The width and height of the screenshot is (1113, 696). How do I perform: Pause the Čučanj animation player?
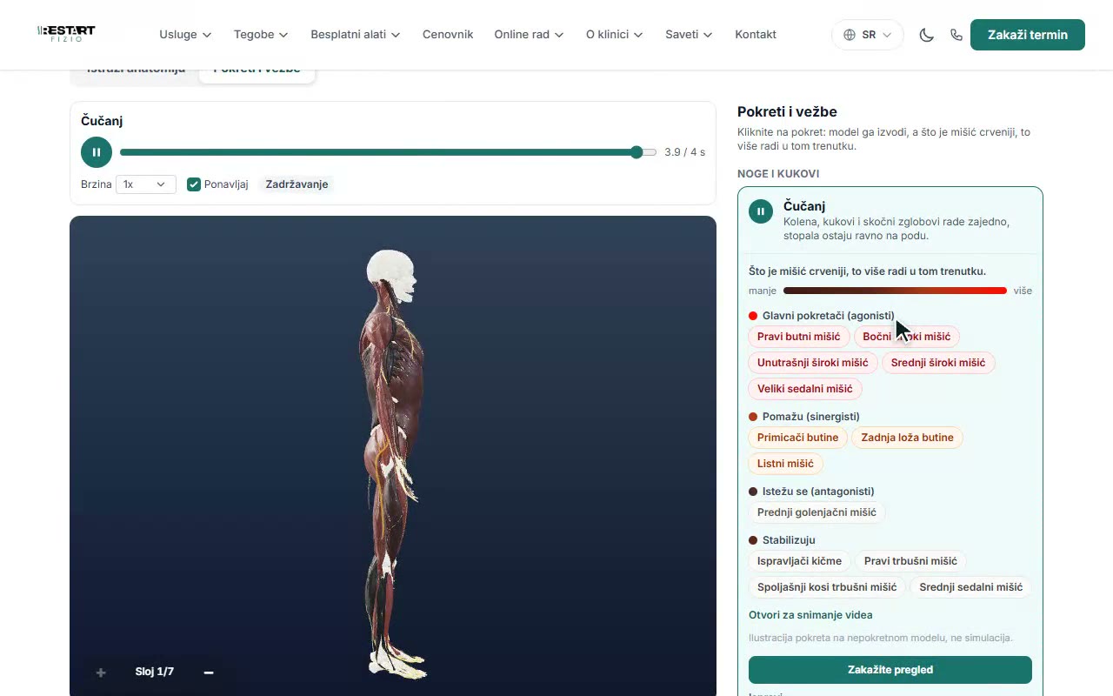[x=97, y=152]
